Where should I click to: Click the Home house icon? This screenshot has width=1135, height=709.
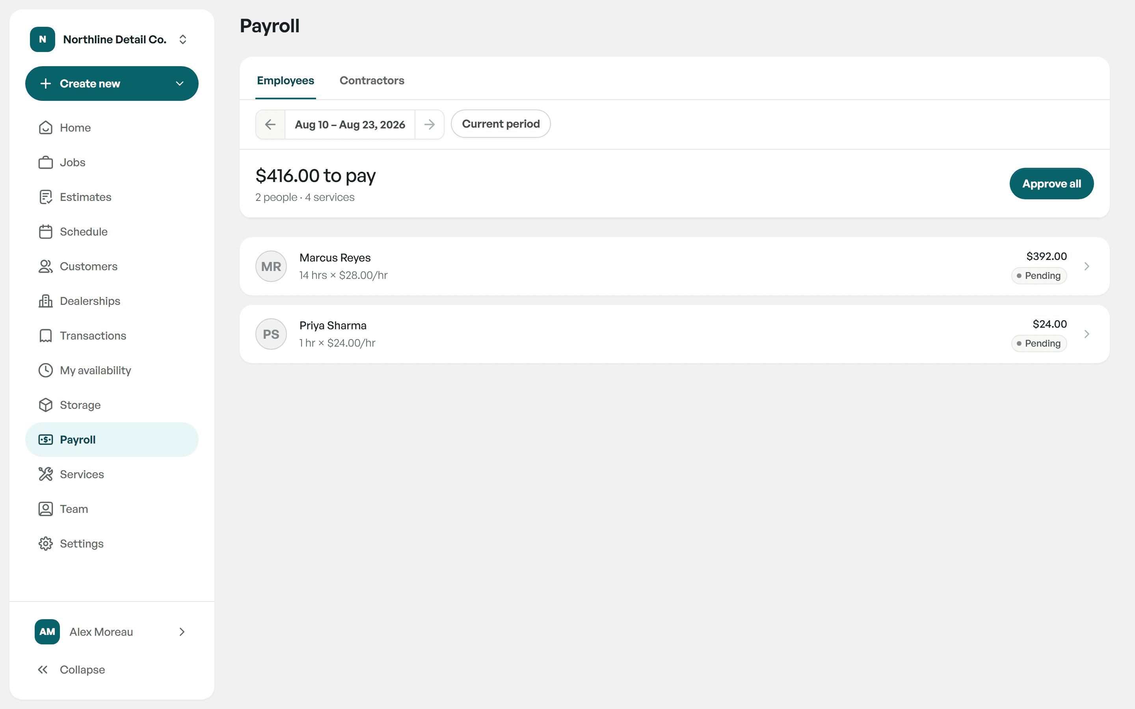[x=45, y=128]
